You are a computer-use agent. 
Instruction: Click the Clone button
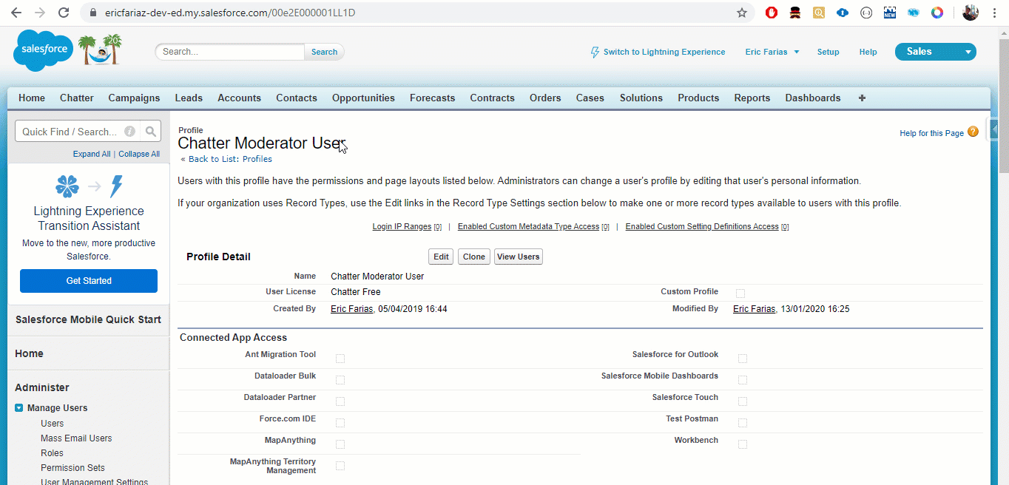(x=474, y=257)
